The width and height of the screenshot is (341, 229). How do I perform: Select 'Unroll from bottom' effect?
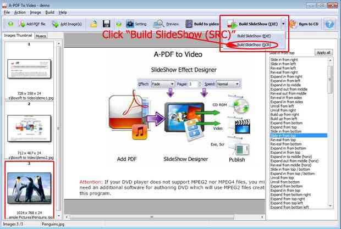(285, 182)
